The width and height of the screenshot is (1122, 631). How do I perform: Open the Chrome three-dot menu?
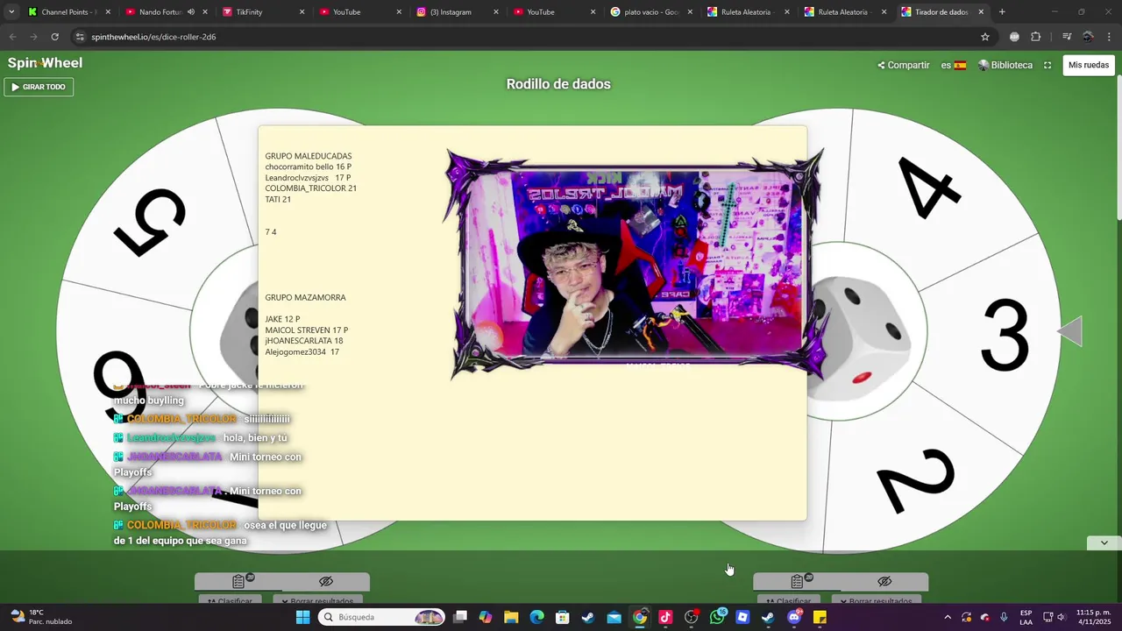pyautogui.click(x=1110, y=37)
